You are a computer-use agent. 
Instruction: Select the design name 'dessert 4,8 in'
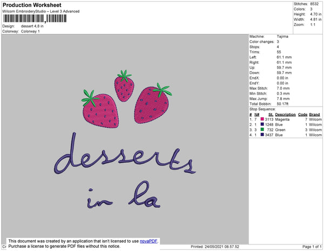point(32,26)
